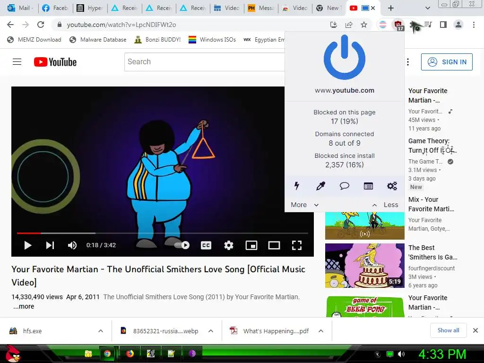Screen dimensions: 484x363
Task: Switch to the New Tab tab
Action: (x=329, y=8)
